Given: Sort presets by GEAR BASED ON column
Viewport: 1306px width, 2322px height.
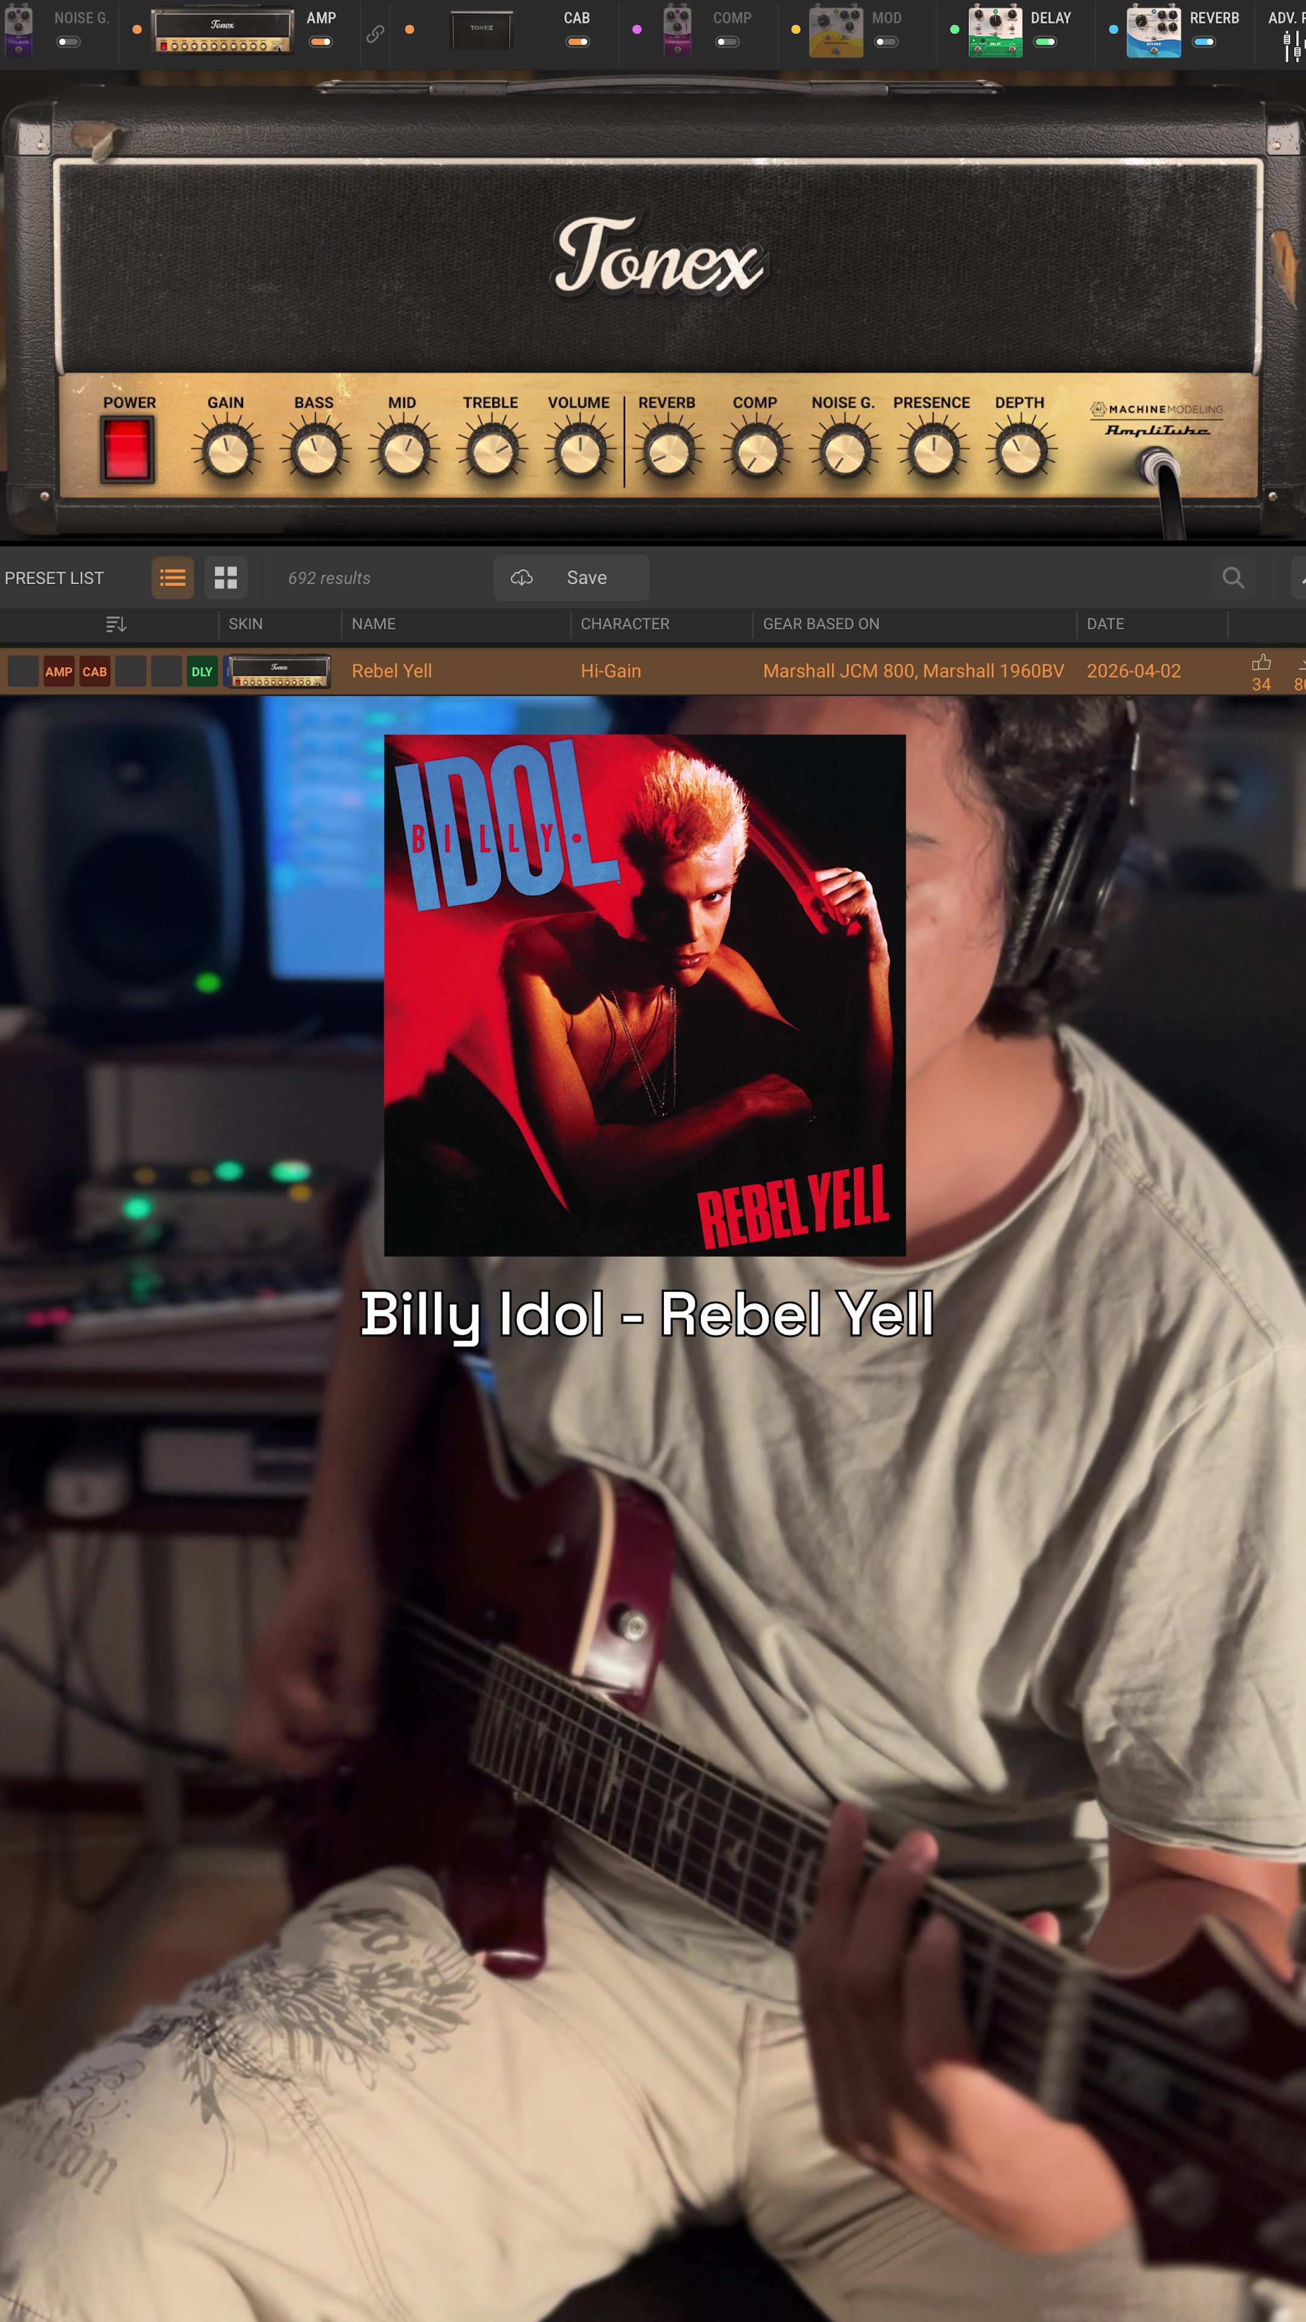Looking at the screenshot, I should (x=821, y=624).
